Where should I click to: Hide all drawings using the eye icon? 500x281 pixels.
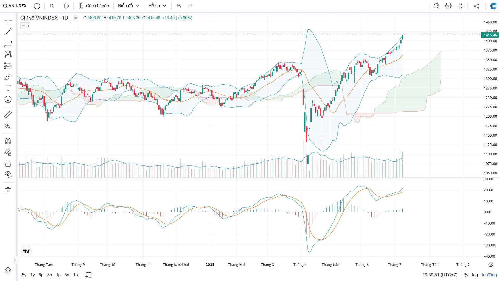pyautogui.click(x=8, y=174)
